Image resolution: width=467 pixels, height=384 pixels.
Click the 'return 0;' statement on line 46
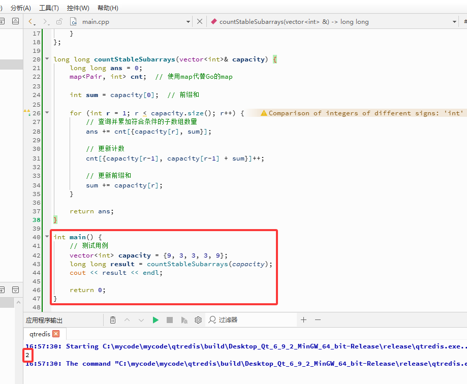point(87,290)
